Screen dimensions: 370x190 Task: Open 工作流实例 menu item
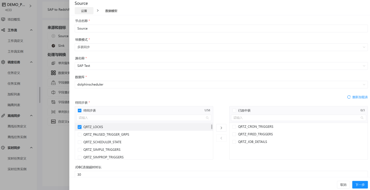(15, 52)
